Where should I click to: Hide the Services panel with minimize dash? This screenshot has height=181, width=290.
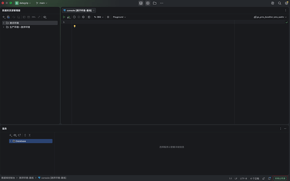coord(285,129)
